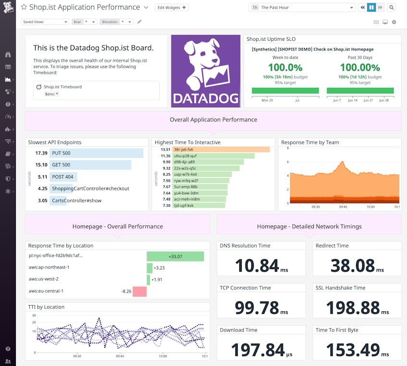
Task: Select the aws:us-west-2 location row
Action: point(117,280)
